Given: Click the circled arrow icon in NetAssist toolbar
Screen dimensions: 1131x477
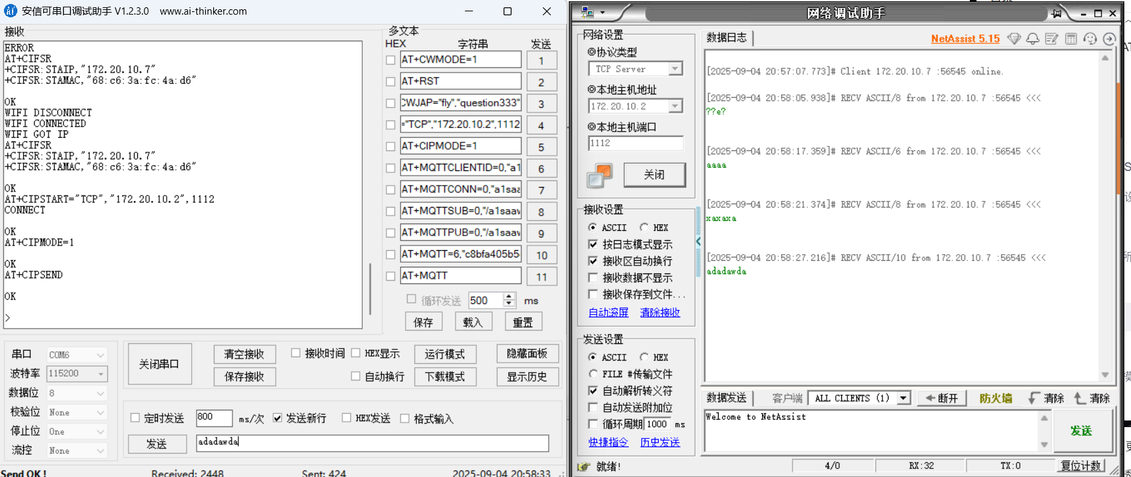Looking at the screenshot, I should point(1109,39).
